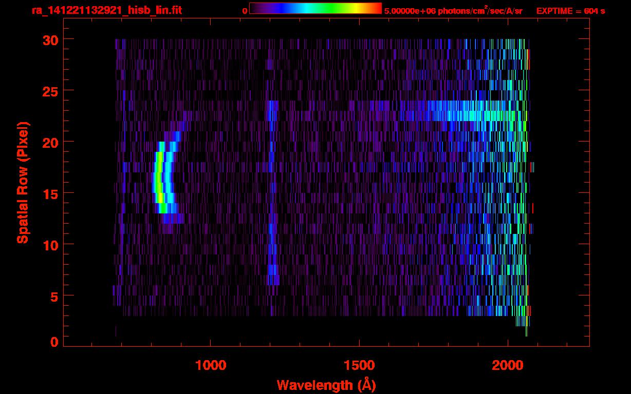
Task: Click the Wavelength (Å) axis title
Action: tap(326, 385)
